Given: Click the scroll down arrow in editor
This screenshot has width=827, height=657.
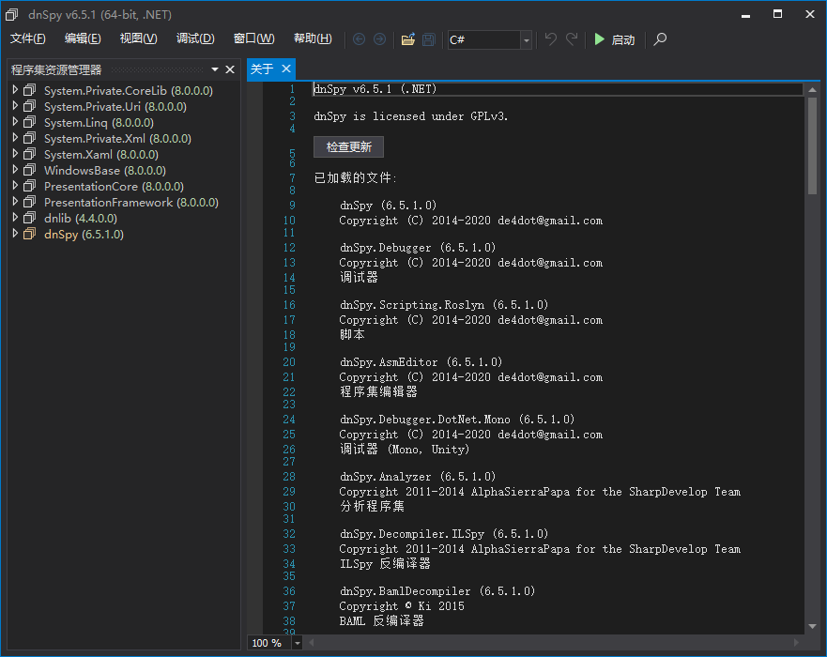Looking at the screenshot, I should [x=812, y=626].
